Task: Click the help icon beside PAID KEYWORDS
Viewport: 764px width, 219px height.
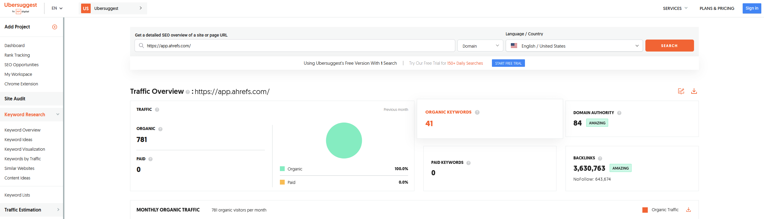Action: pos(468,163)
